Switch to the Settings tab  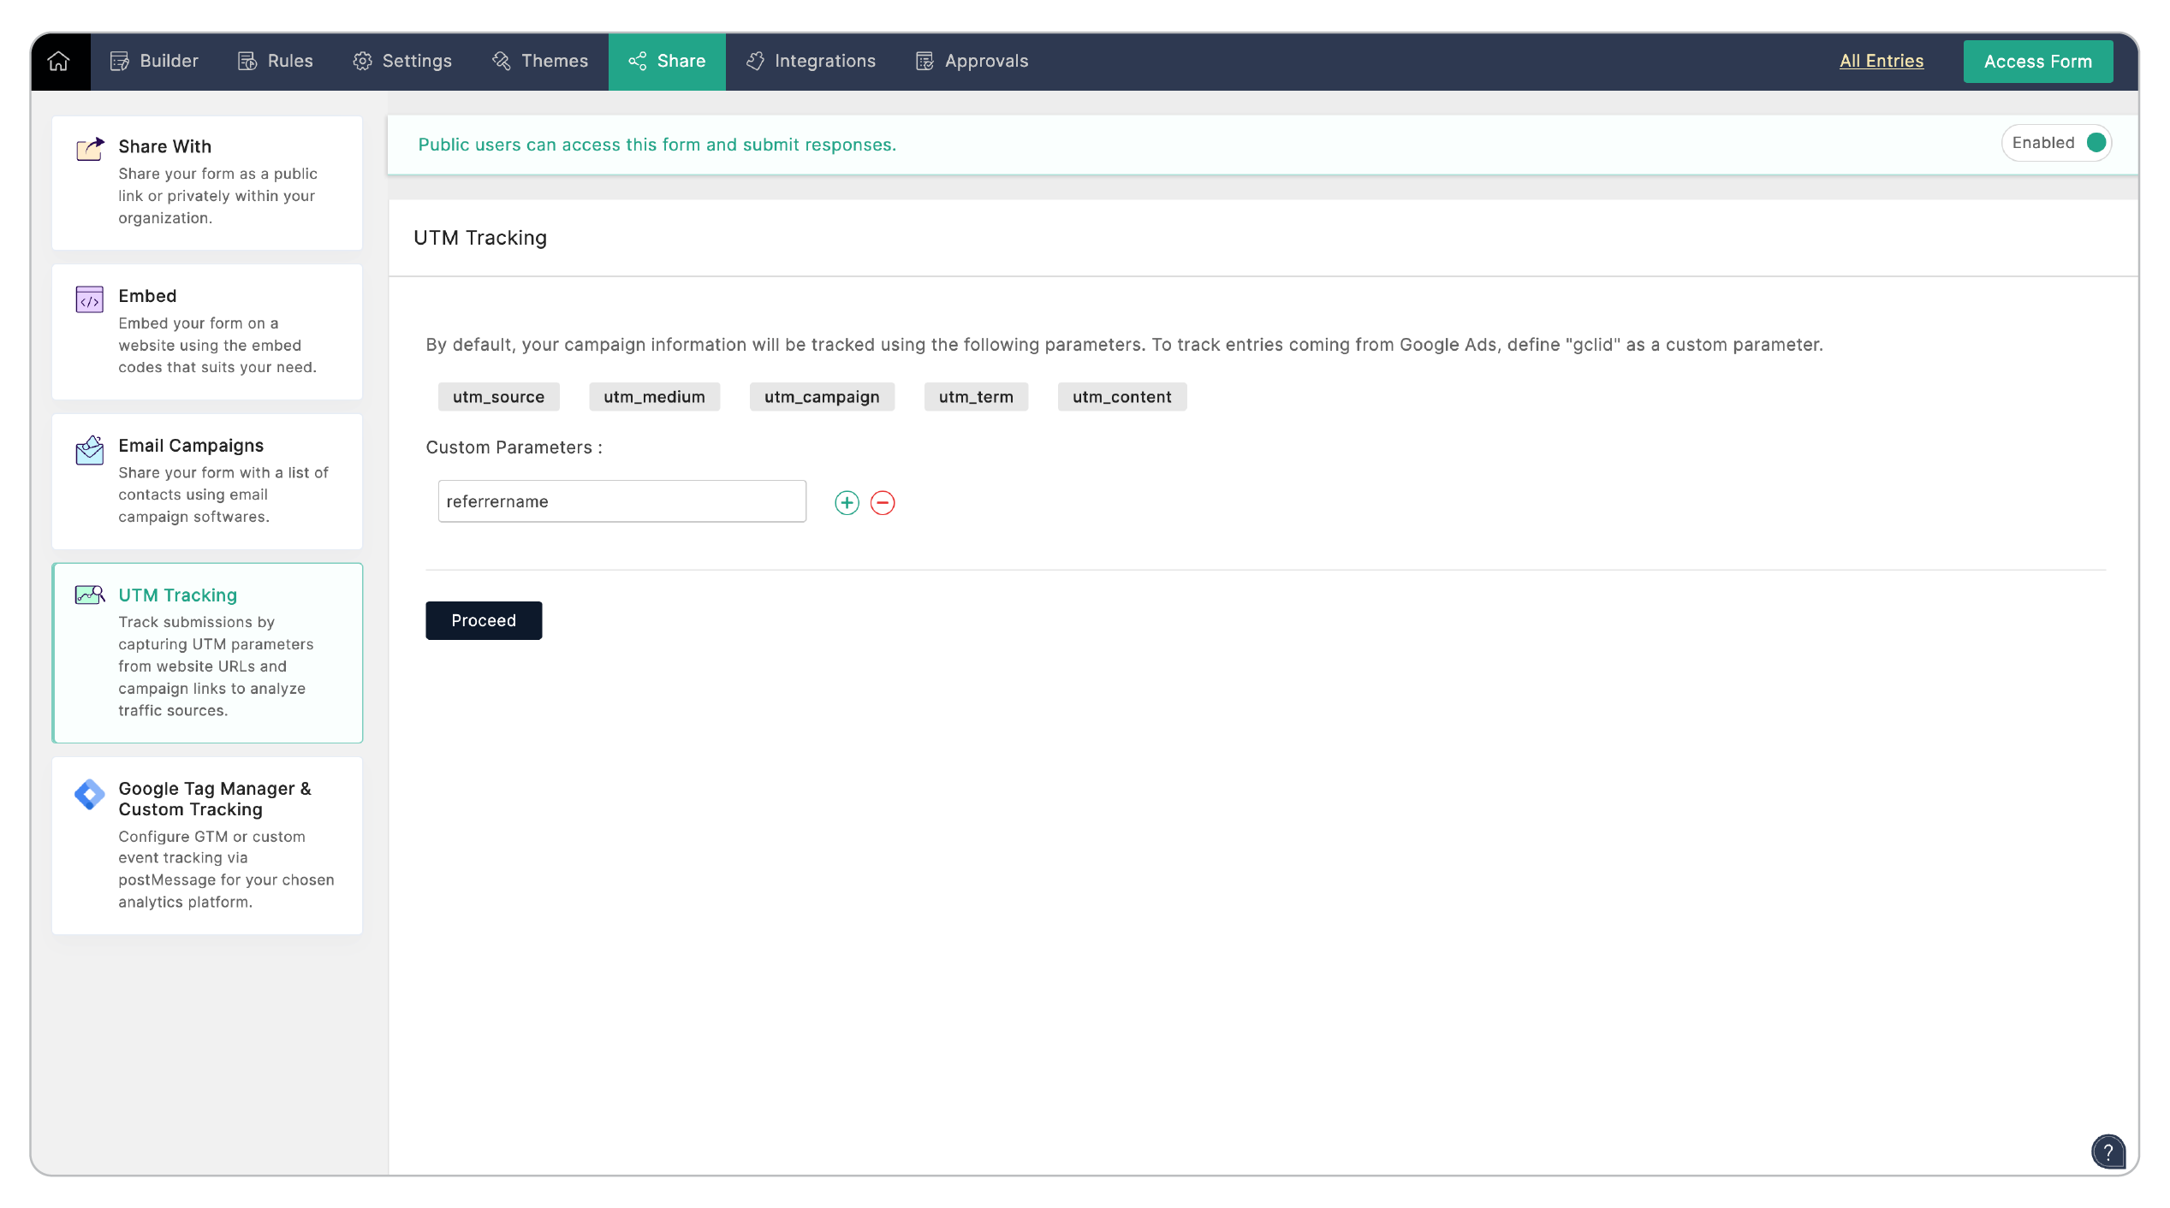pyautogui.click(x=402, y=61)
